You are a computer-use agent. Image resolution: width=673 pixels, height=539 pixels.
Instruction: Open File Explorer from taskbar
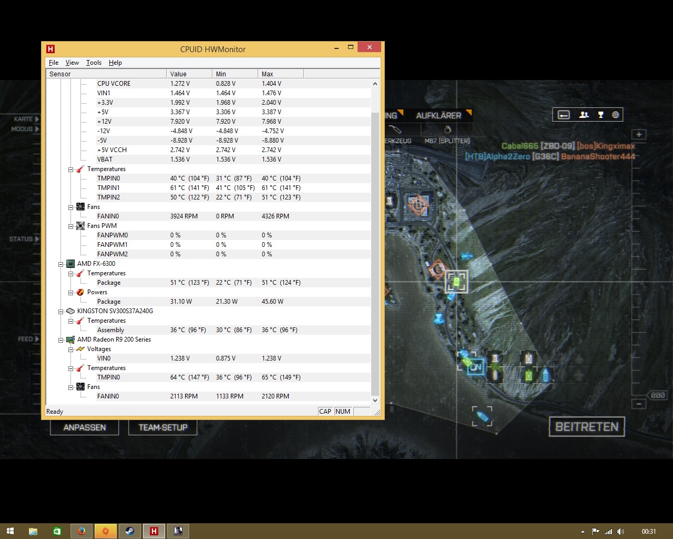(33, 531)
